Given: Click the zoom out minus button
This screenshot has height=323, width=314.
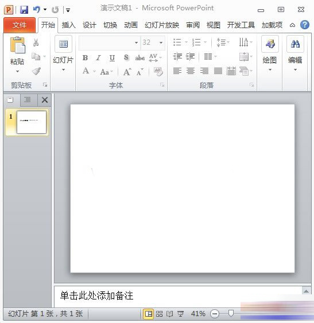Looking at the screenshot, I should point(215,314).
